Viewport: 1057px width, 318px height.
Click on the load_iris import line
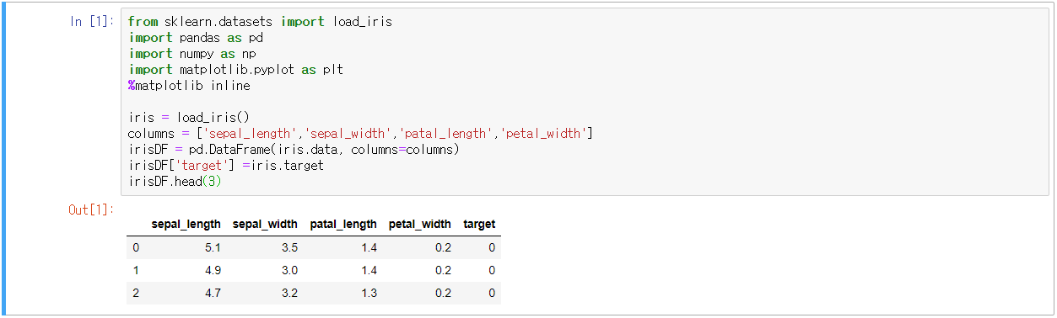click(x=260, y=22)
